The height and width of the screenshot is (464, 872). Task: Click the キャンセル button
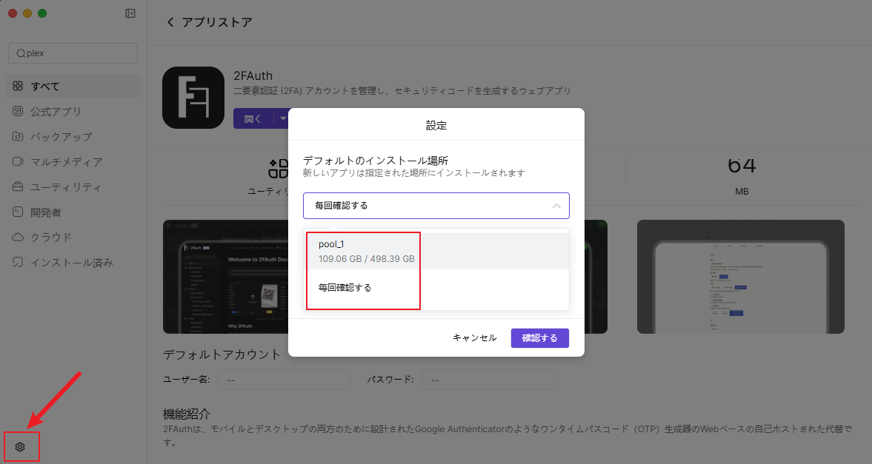(x=474, y=337)
